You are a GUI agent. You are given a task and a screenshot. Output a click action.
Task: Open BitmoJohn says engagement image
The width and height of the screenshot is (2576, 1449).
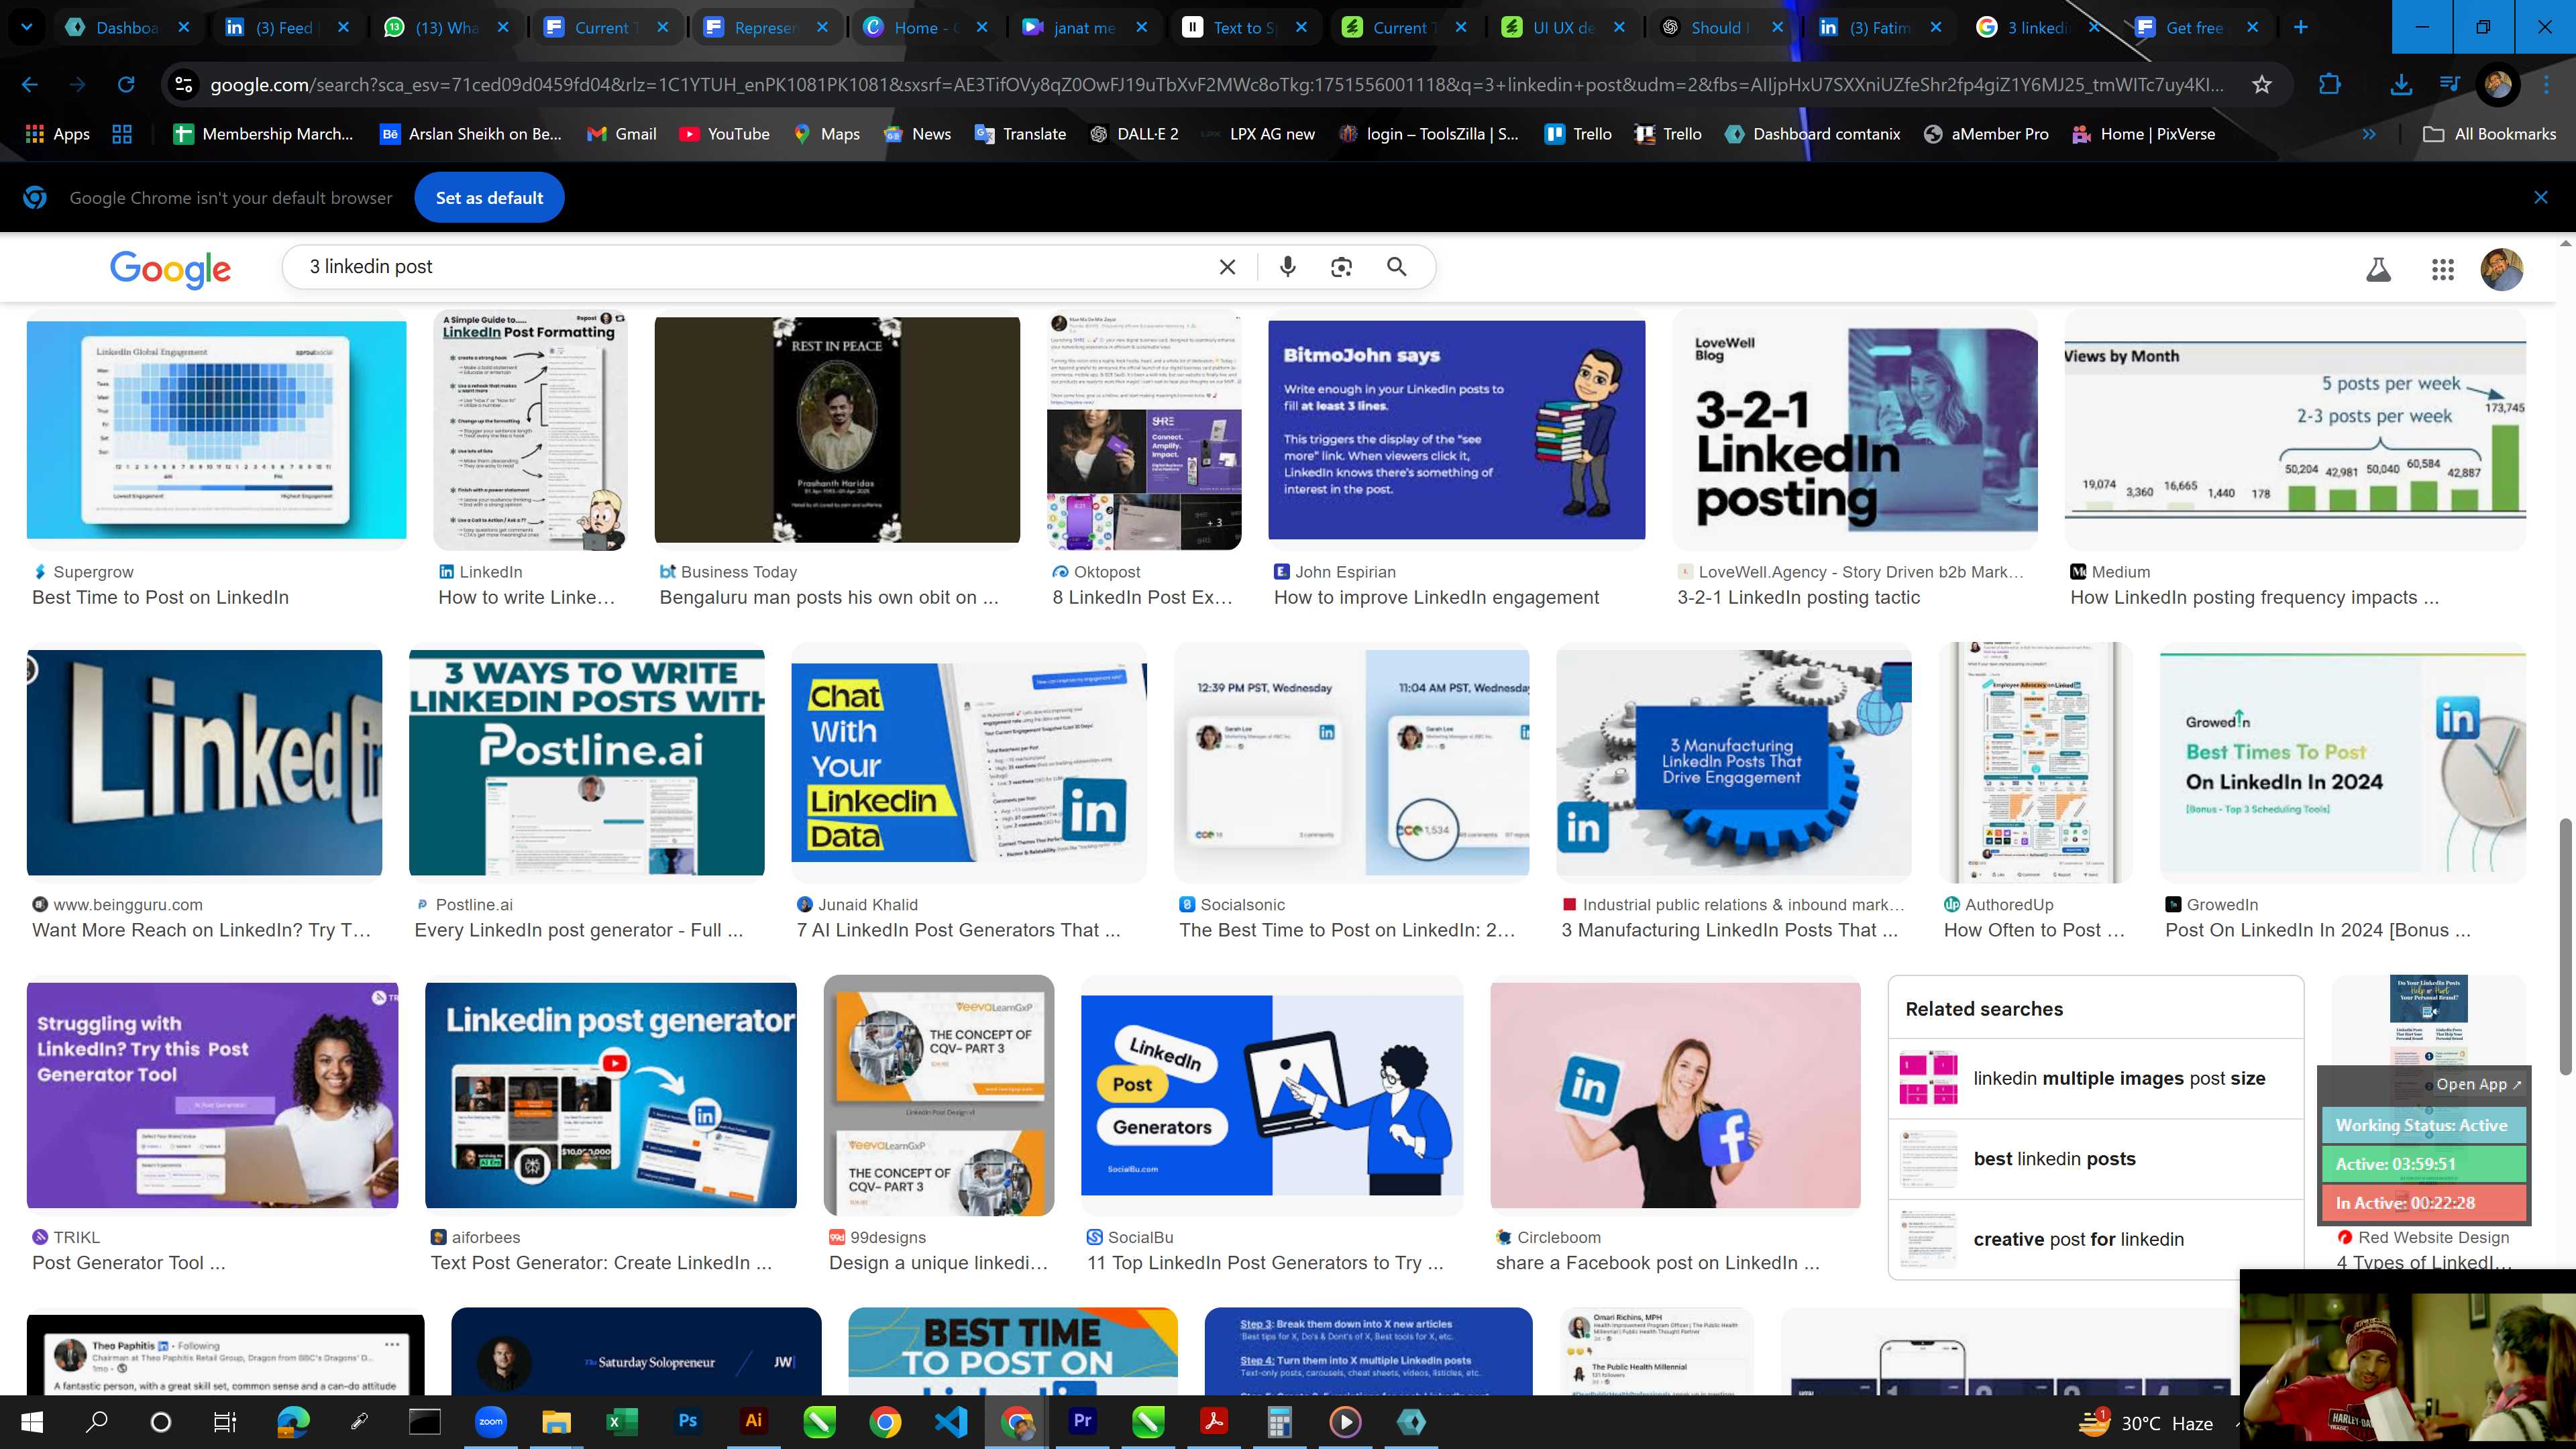point(1456,430)
